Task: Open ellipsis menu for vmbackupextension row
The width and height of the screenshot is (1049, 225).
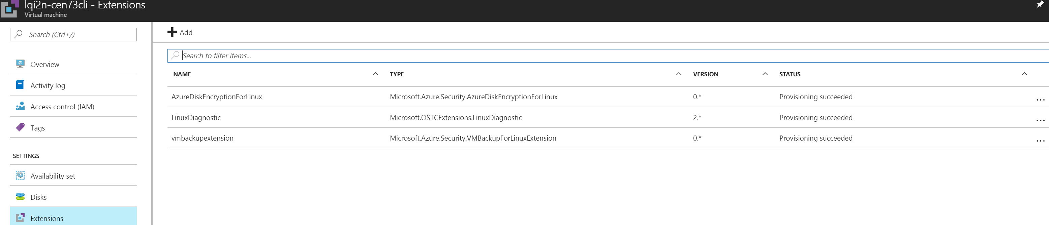Action: point(1040,141)
